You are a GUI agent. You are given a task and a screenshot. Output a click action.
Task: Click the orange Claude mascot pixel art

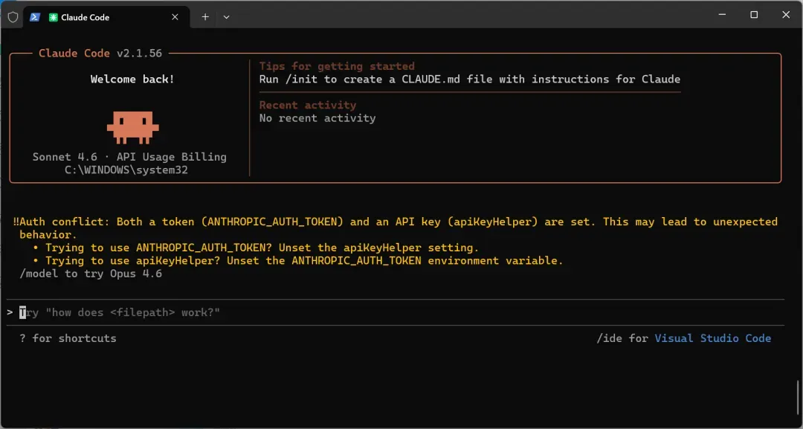pyautogui.click(x=132, y=126)
